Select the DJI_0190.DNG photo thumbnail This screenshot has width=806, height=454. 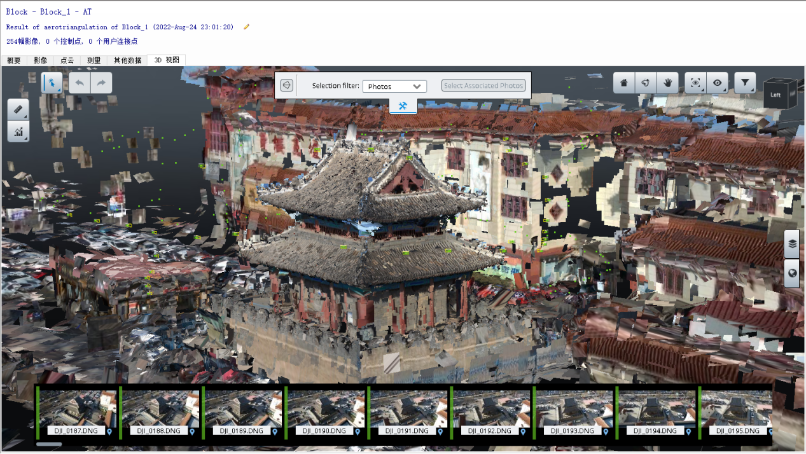[325, 410]
